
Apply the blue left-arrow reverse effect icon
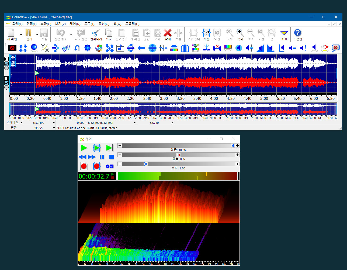point(142,48)
